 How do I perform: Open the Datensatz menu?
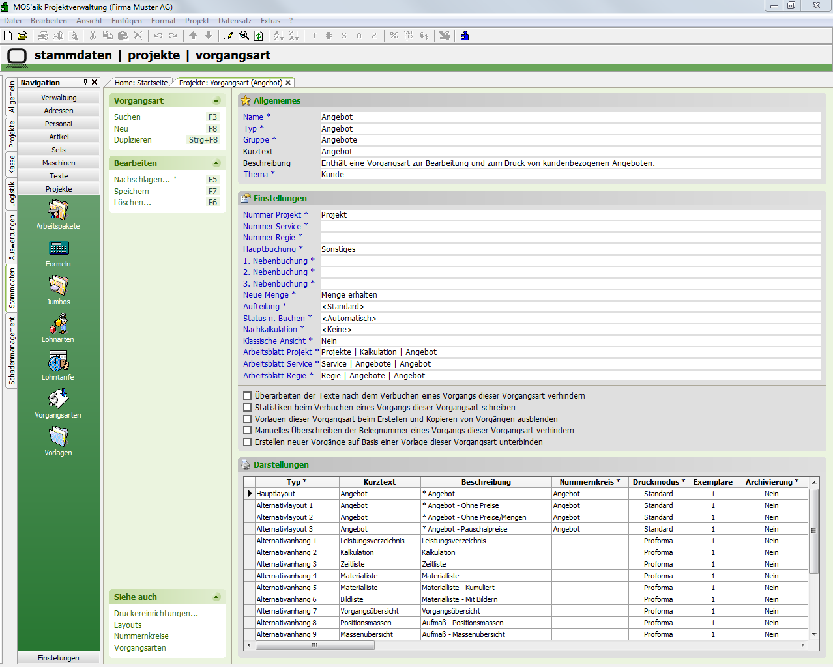pyautogui.click(x=235, y=21)
